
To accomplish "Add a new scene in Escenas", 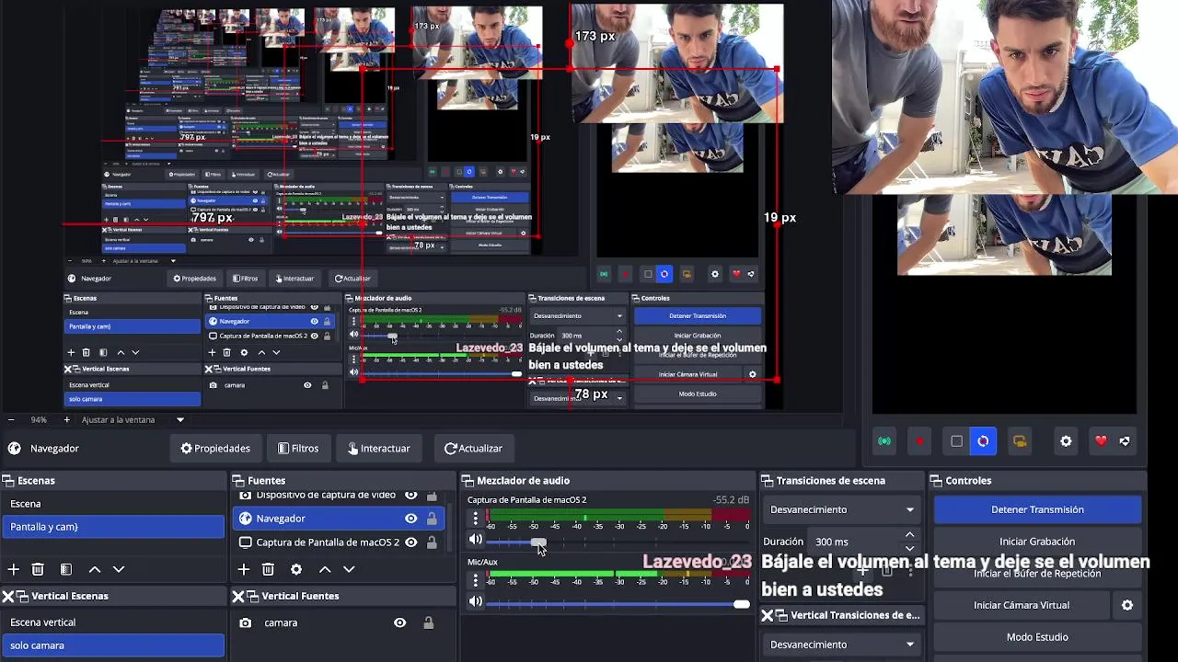I will point(13,569).
